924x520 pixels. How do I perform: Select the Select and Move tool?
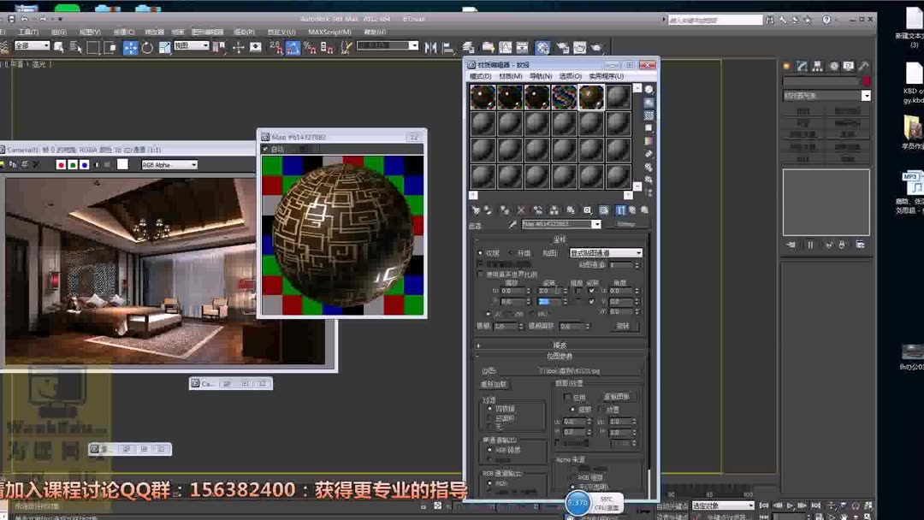(x=128, y=48)
